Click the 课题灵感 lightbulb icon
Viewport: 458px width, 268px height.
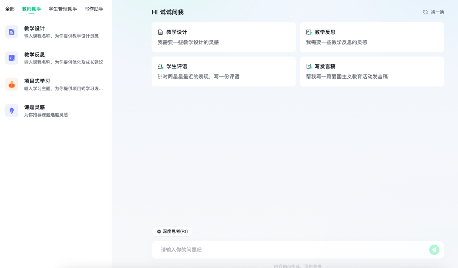[12, 110]
